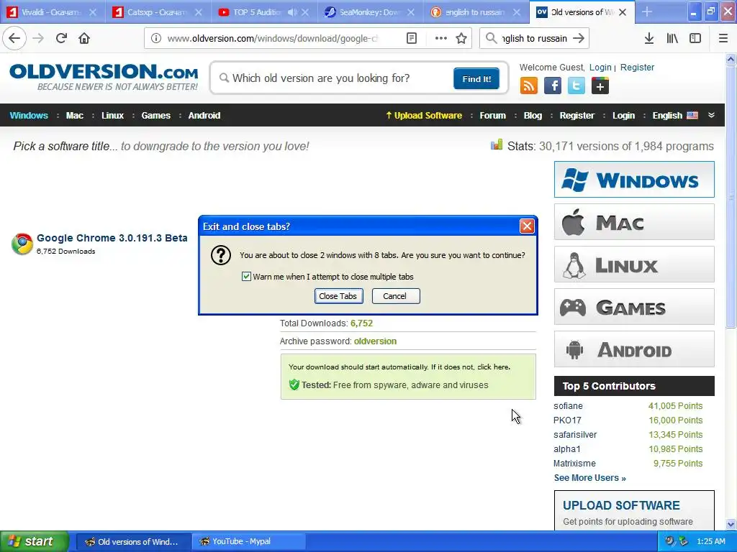Click first system tray icon
The image size is (737, 552).
tap(669, 541)
